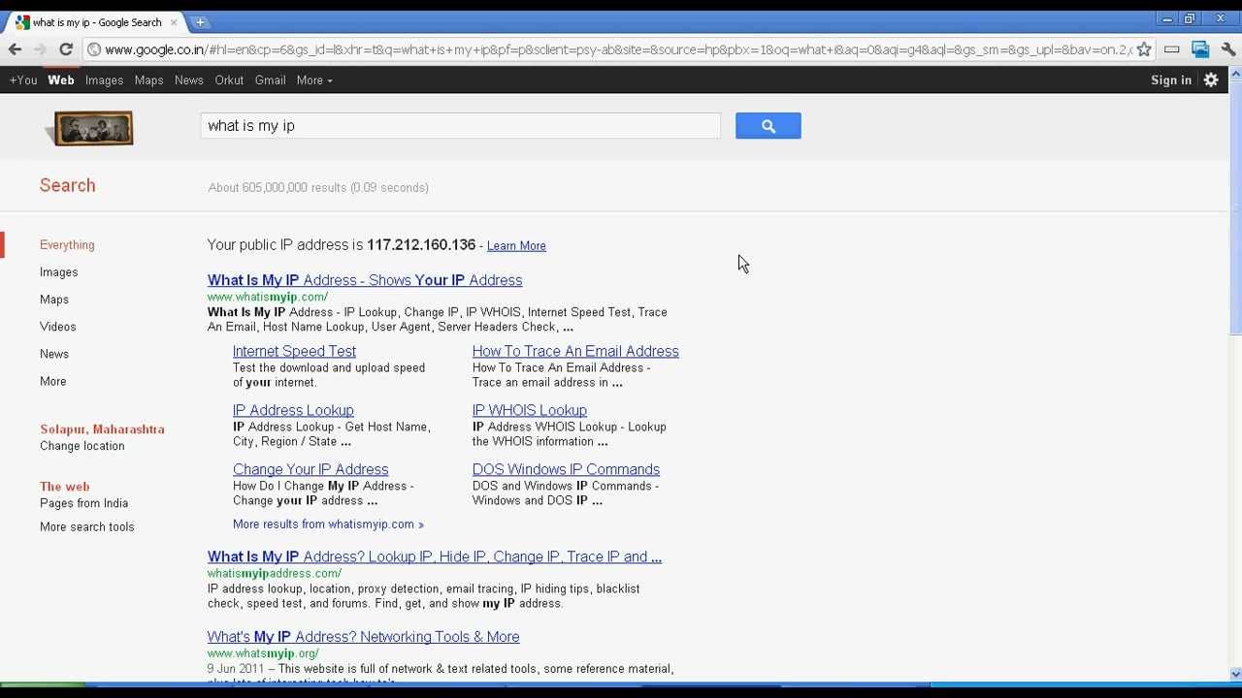The width and height of the screenshot is (1242, 698).
Task: Open the Internet Speed Test sitelink
Action: click(x=294, y=351)
